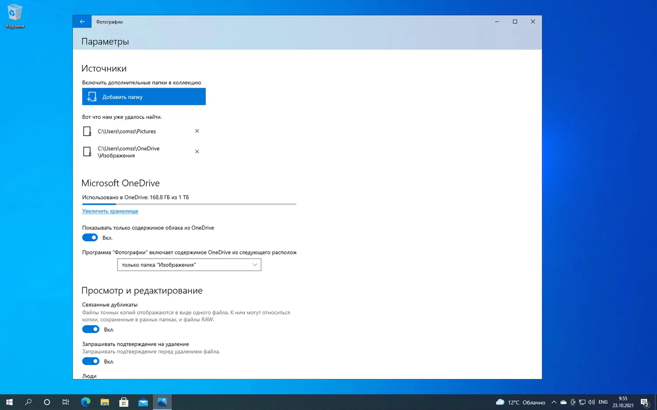Viewport: 657px width, 410px height.
Task: Close the Фотографии window
Action: (533, 21)
